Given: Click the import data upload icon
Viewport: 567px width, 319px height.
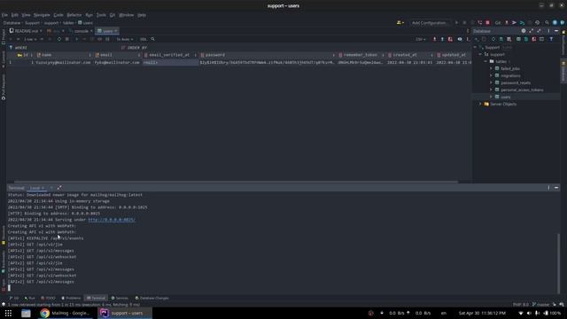Looking at the screenshot, I should coord(442,39).
